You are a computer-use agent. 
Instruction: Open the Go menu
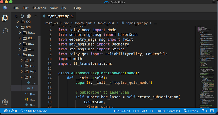[64, 8]
